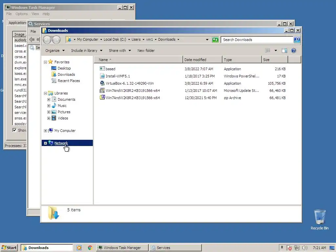Viewport: 336px width, 252px height.
Task: Click the address bar folder icon
Action: 69,39
